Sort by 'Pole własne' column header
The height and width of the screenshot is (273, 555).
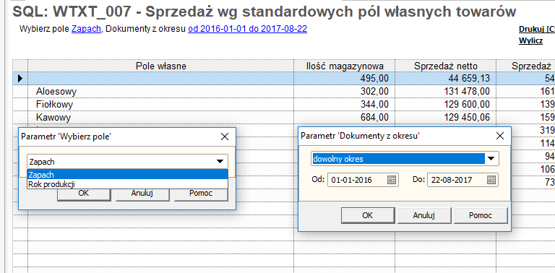[161, 66]
